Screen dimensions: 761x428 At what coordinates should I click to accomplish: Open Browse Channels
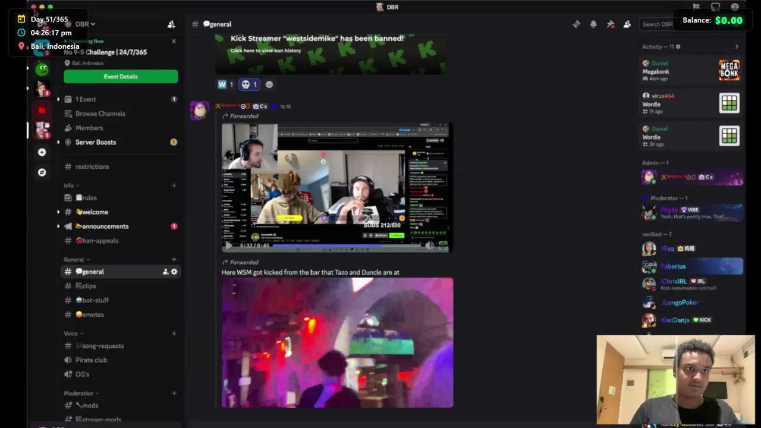click(x=121, y=114)
